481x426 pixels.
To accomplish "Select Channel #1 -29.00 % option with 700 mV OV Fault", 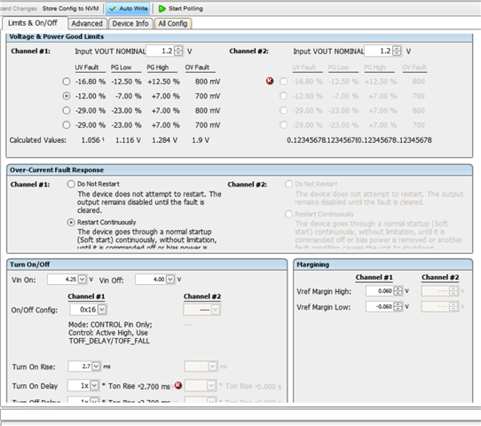I will pyautogui.click(x=67, y=125).
